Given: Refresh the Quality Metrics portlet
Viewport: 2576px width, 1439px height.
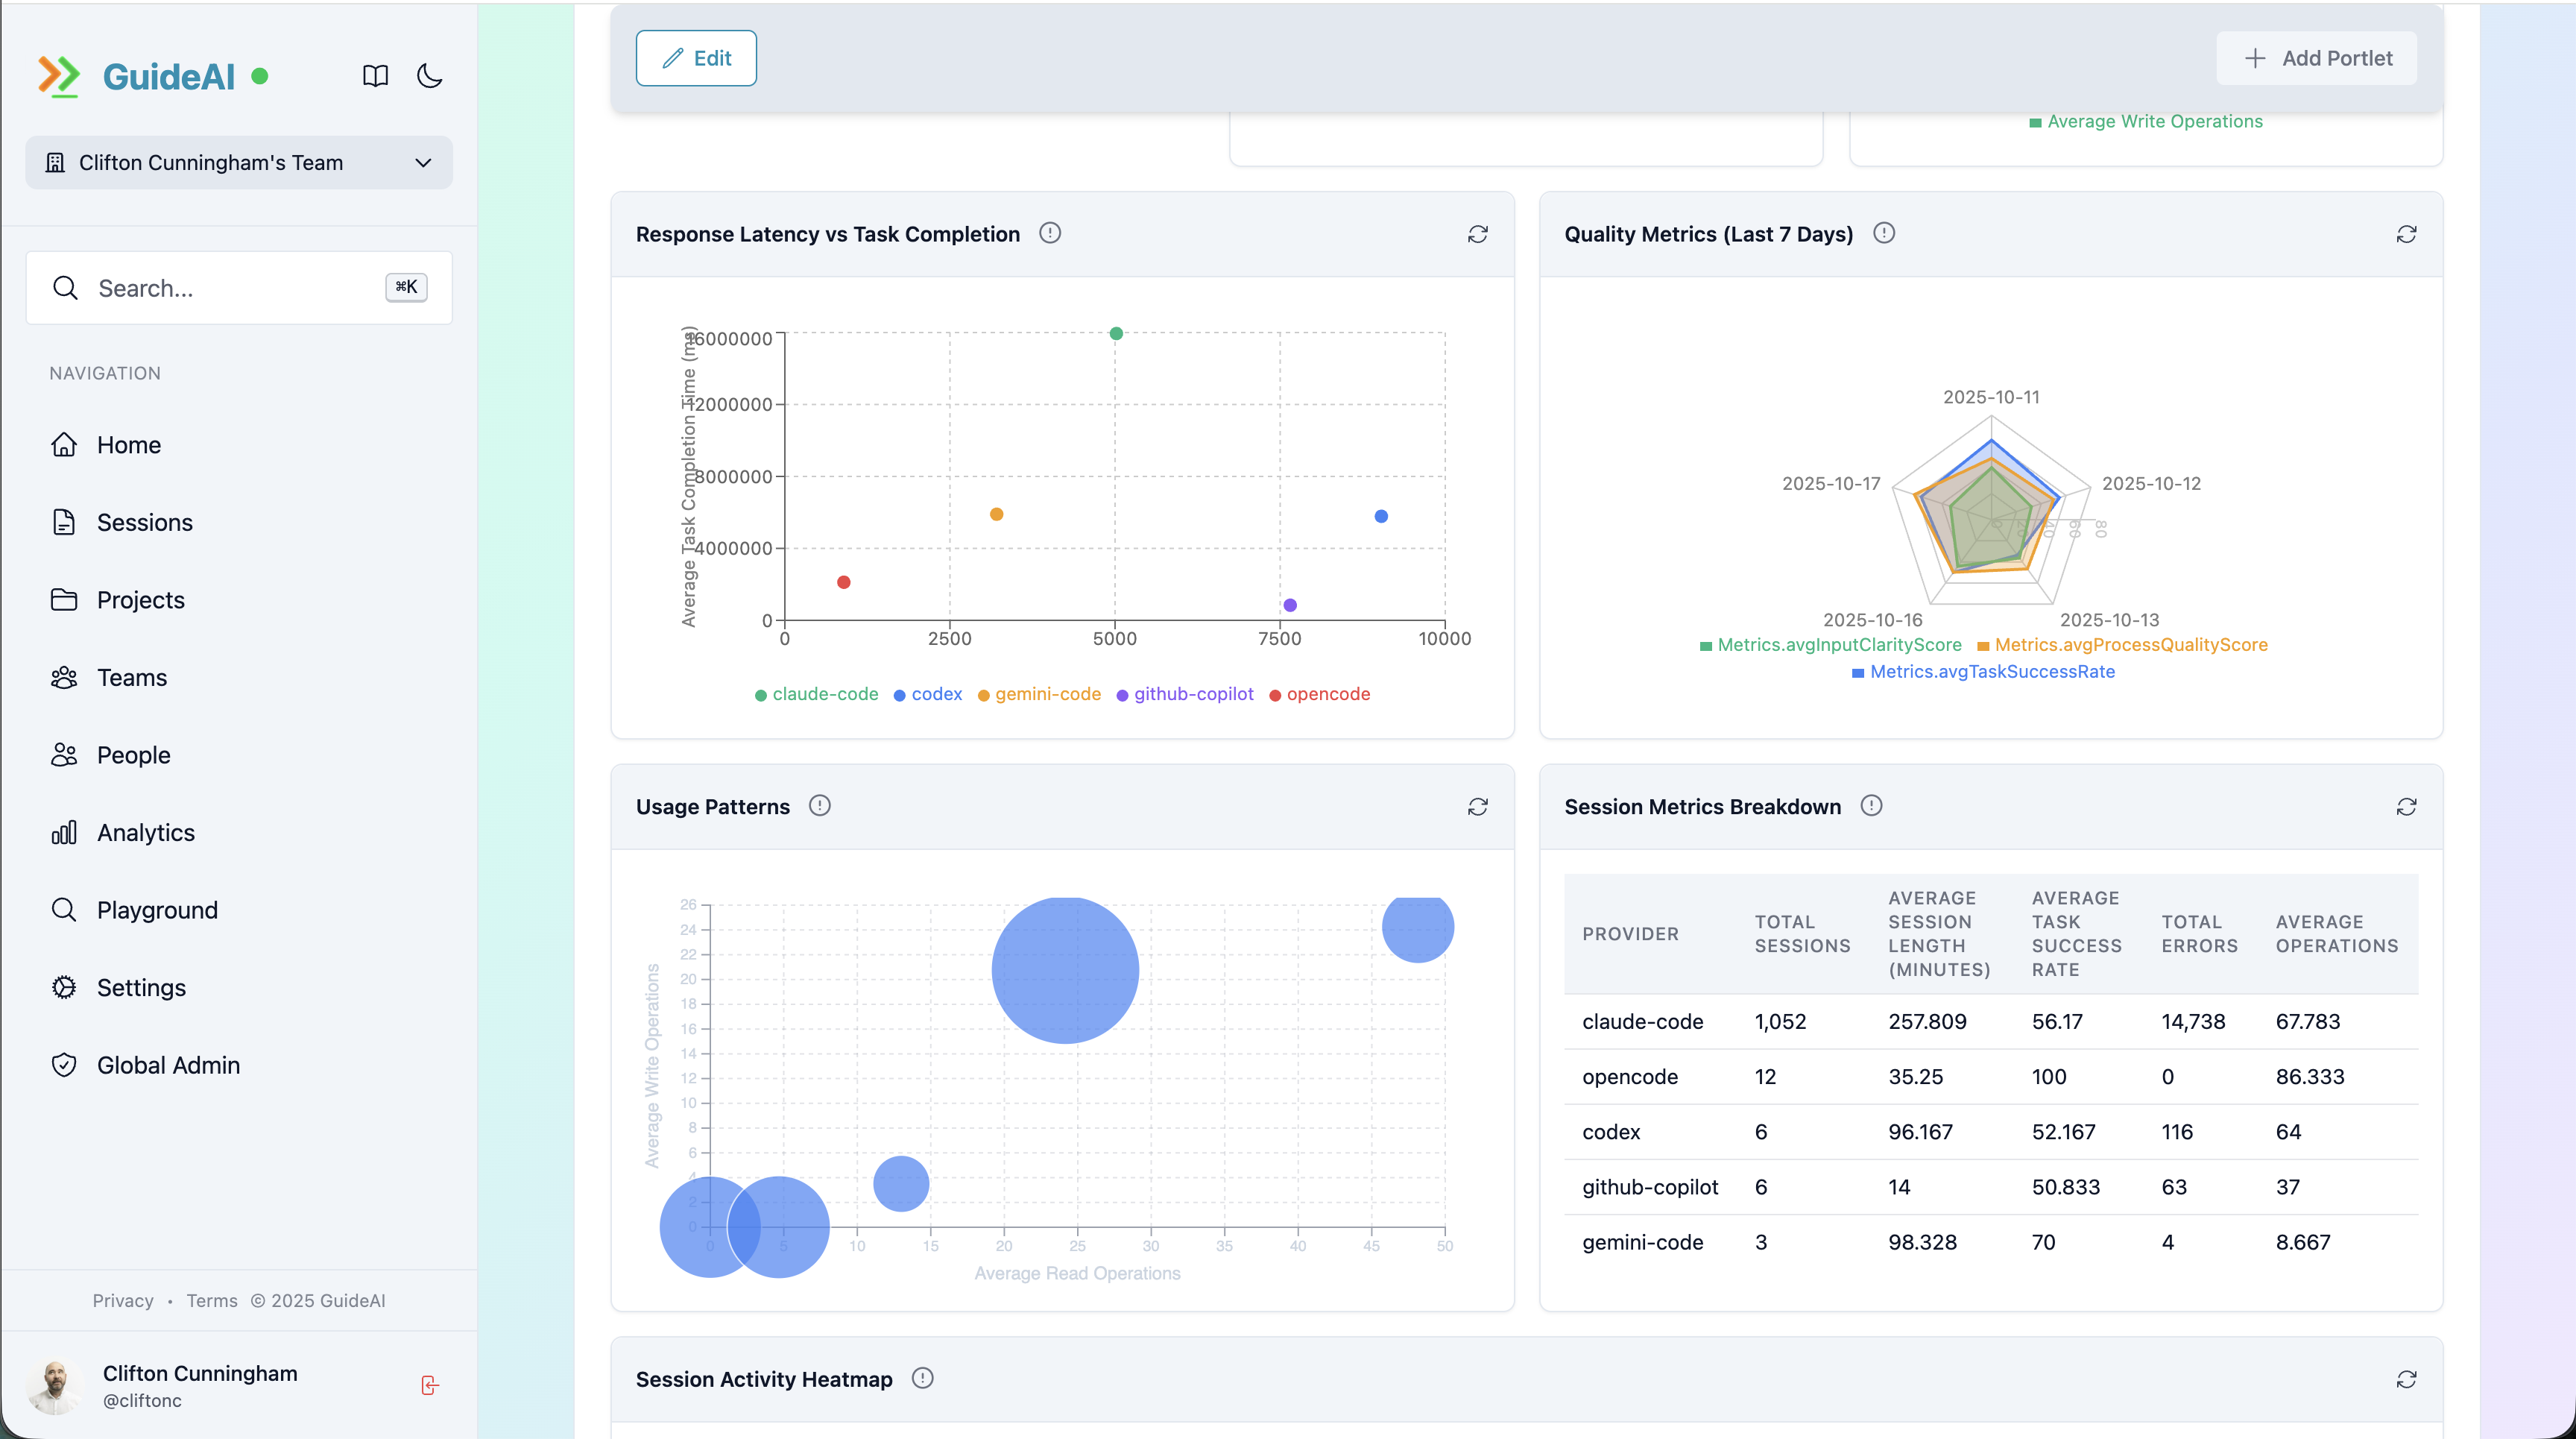Looking at the screenshot, I should point(2406,234).
